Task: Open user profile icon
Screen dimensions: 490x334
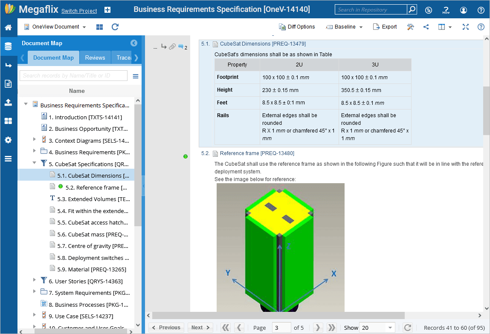Action: pos(464,10)
